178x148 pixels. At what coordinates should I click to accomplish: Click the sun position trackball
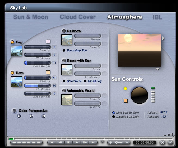click(140, 96)
